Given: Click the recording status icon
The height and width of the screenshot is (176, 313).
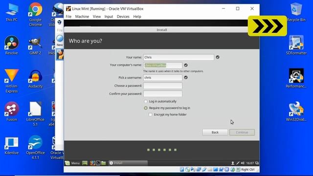Looking at the screenshot, I should point(221,170).
